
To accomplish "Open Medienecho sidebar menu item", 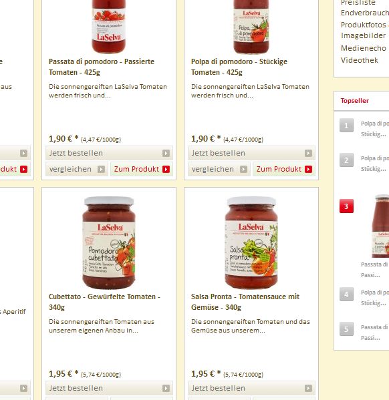I will pos(363,48).
